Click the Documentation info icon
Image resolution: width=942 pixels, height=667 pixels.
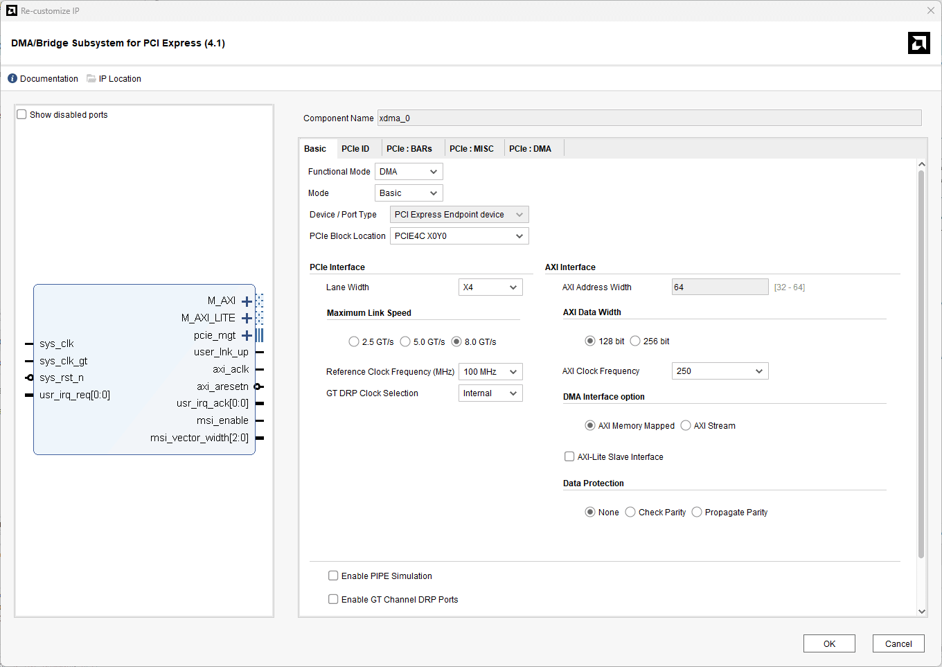click(x=12, y=79)
